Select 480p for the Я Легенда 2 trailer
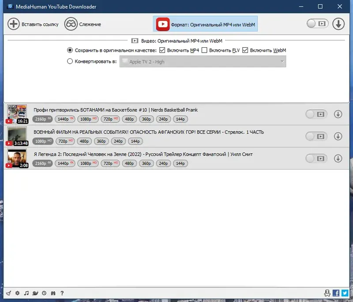This screenshot has height=302, width=353. tap(129, 163)
